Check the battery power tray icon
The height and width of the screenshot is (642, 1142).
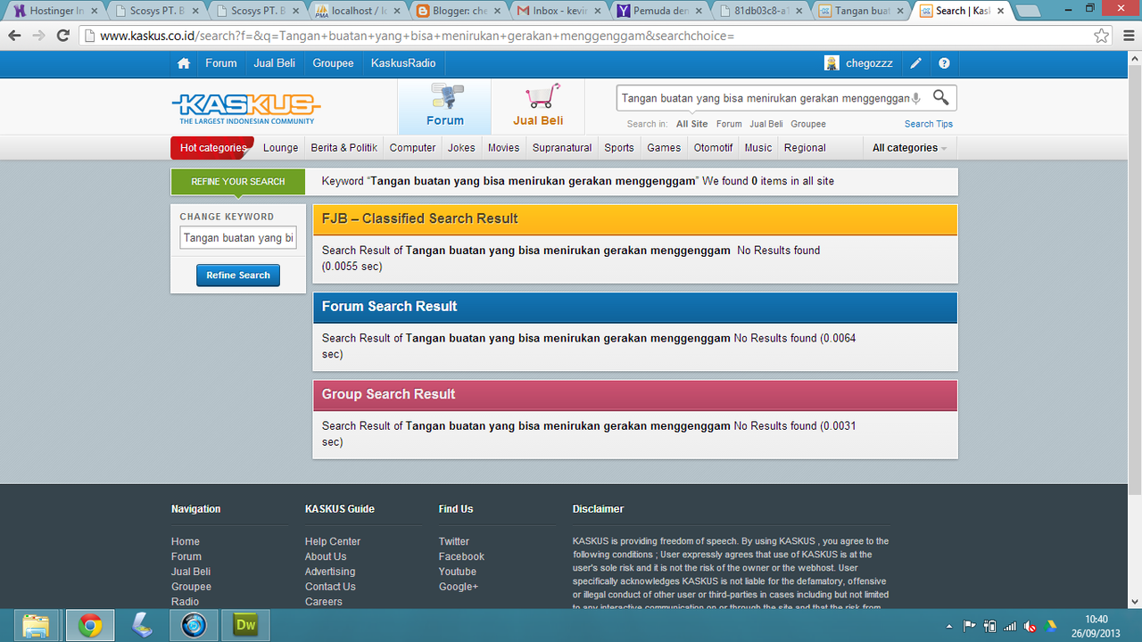(x=989, y=626)
